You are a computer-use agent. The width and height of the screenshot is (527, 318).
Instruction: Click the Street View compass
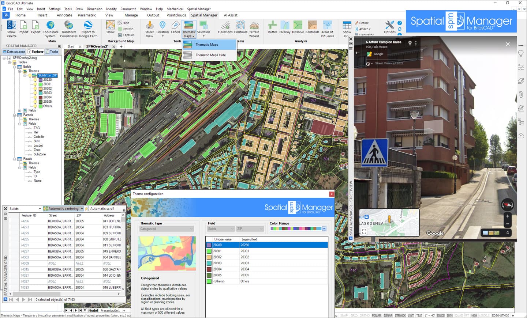tap(507, 205)
